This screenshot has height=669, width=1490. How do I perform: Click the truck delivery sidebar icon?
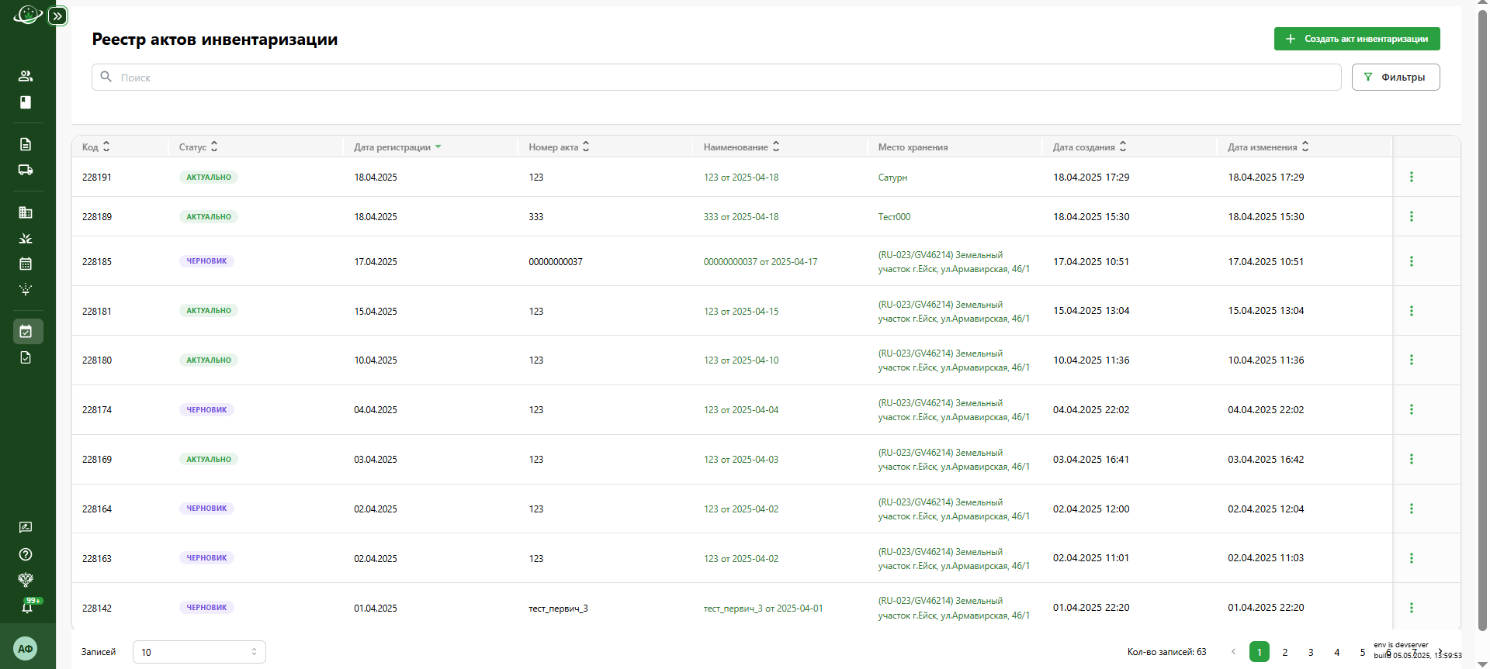tap(26, 170)
